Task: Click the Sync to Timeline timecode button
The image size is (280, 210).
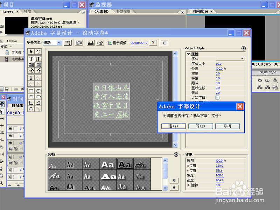Action: (x=153, y=43)
